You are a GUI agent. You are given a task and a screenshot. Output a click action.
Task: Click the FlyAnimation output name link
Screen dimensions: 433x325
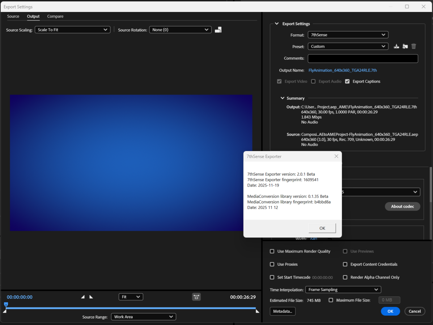click(x=342, y=70)
